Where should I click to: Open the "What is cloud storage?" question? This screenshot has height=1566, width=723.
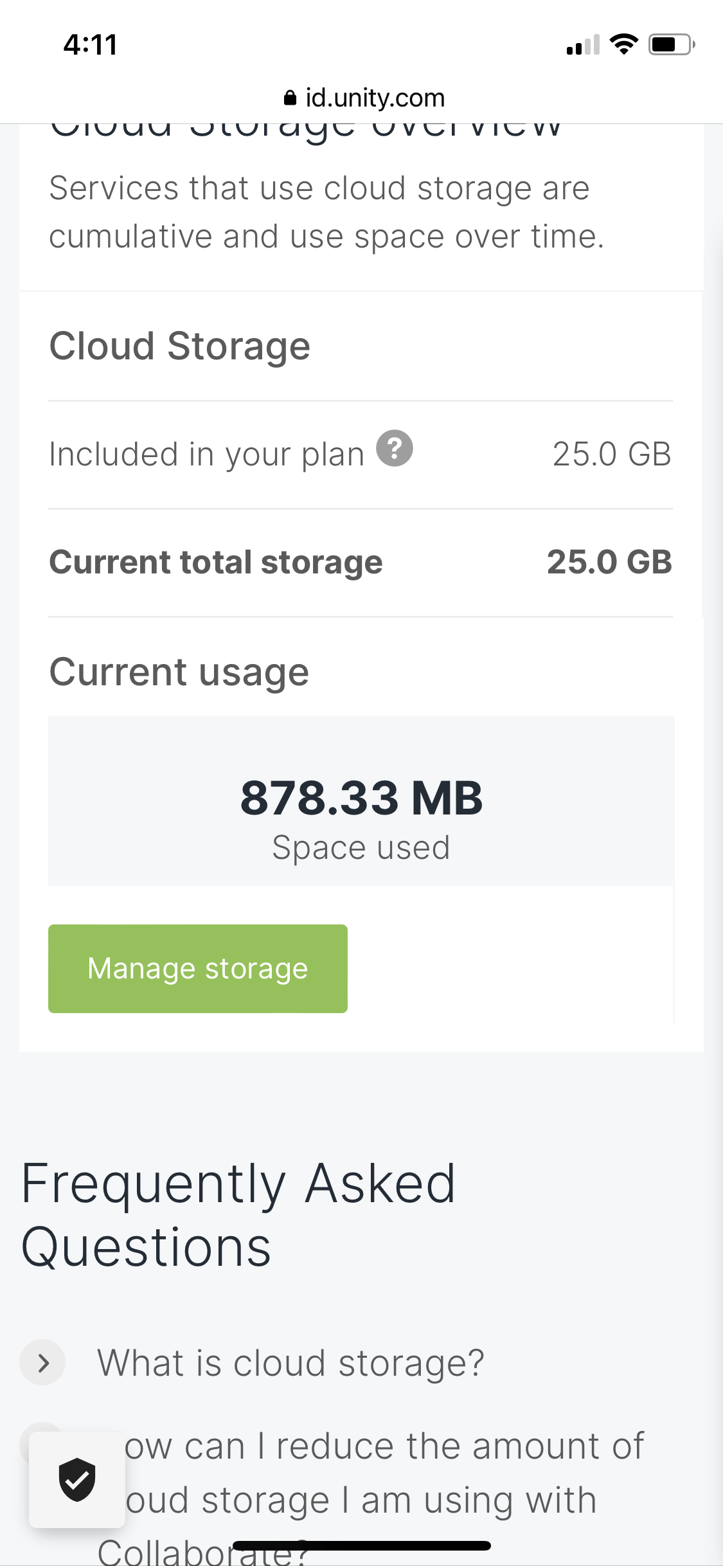tap(290, 1363)
